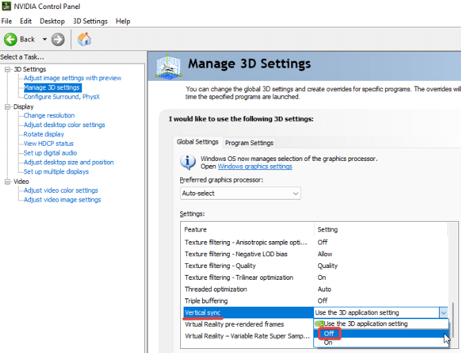Open the 3D Settings menu

[90, 21]
